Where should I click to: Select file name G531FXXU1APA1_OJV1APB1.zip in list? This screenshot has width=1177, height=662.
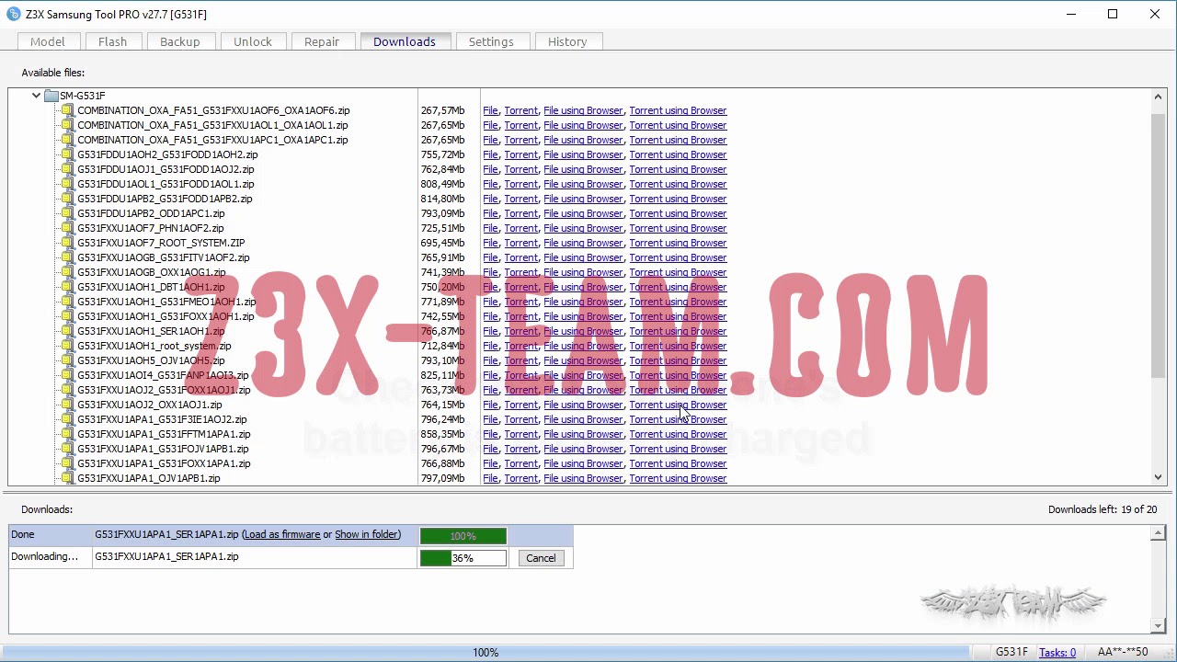(x=149, y=478)
